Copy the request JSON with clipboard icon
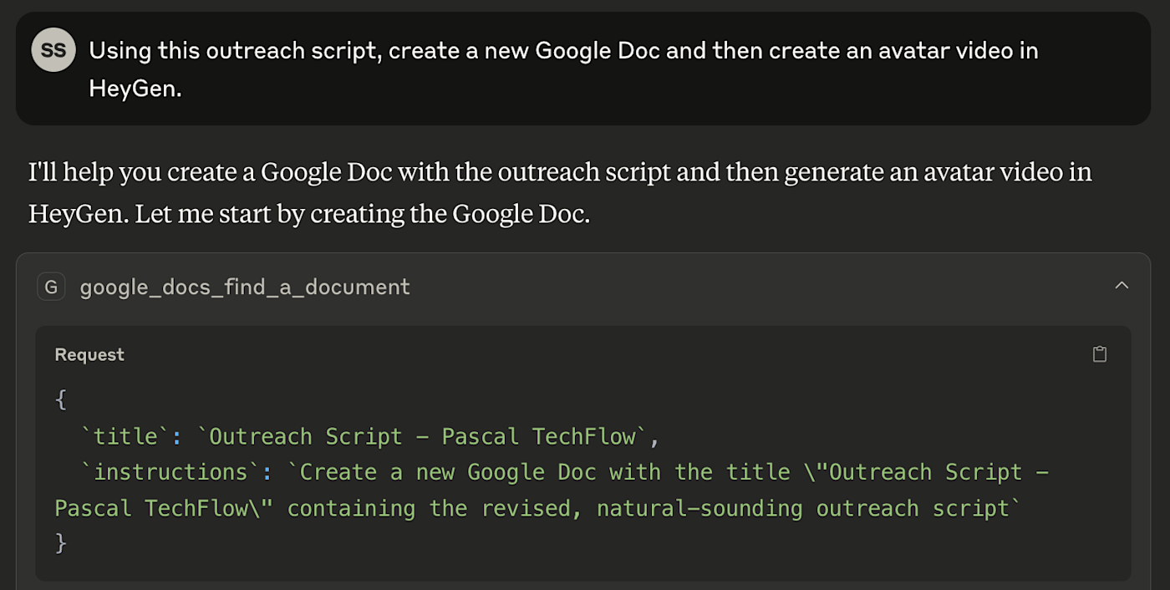Viewport: 1170px width, 590px height. [1100, 354]
